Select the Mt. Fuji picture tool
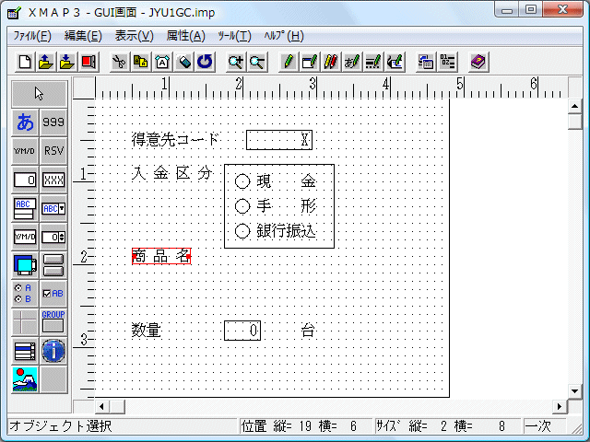This screenshot has height=442, width=590. tap(25, 379)
